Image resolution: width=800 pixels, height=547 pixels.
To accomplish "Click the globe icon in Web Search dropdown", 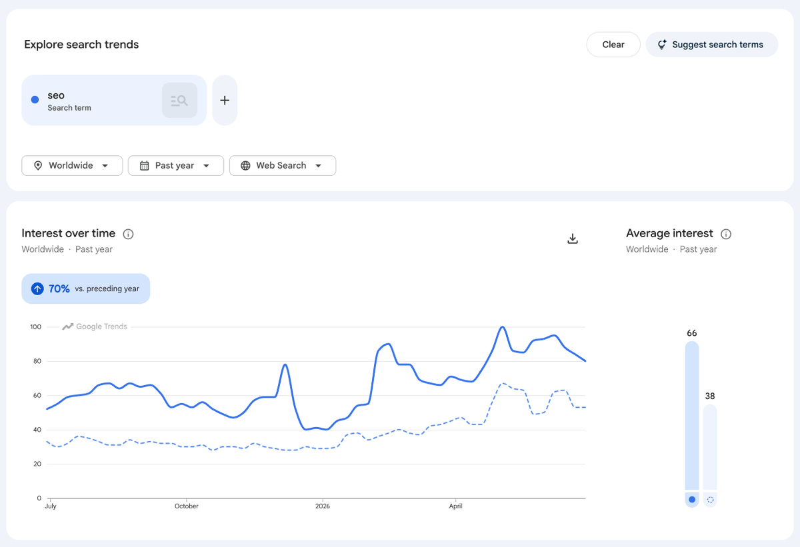I will click(246, 165).
